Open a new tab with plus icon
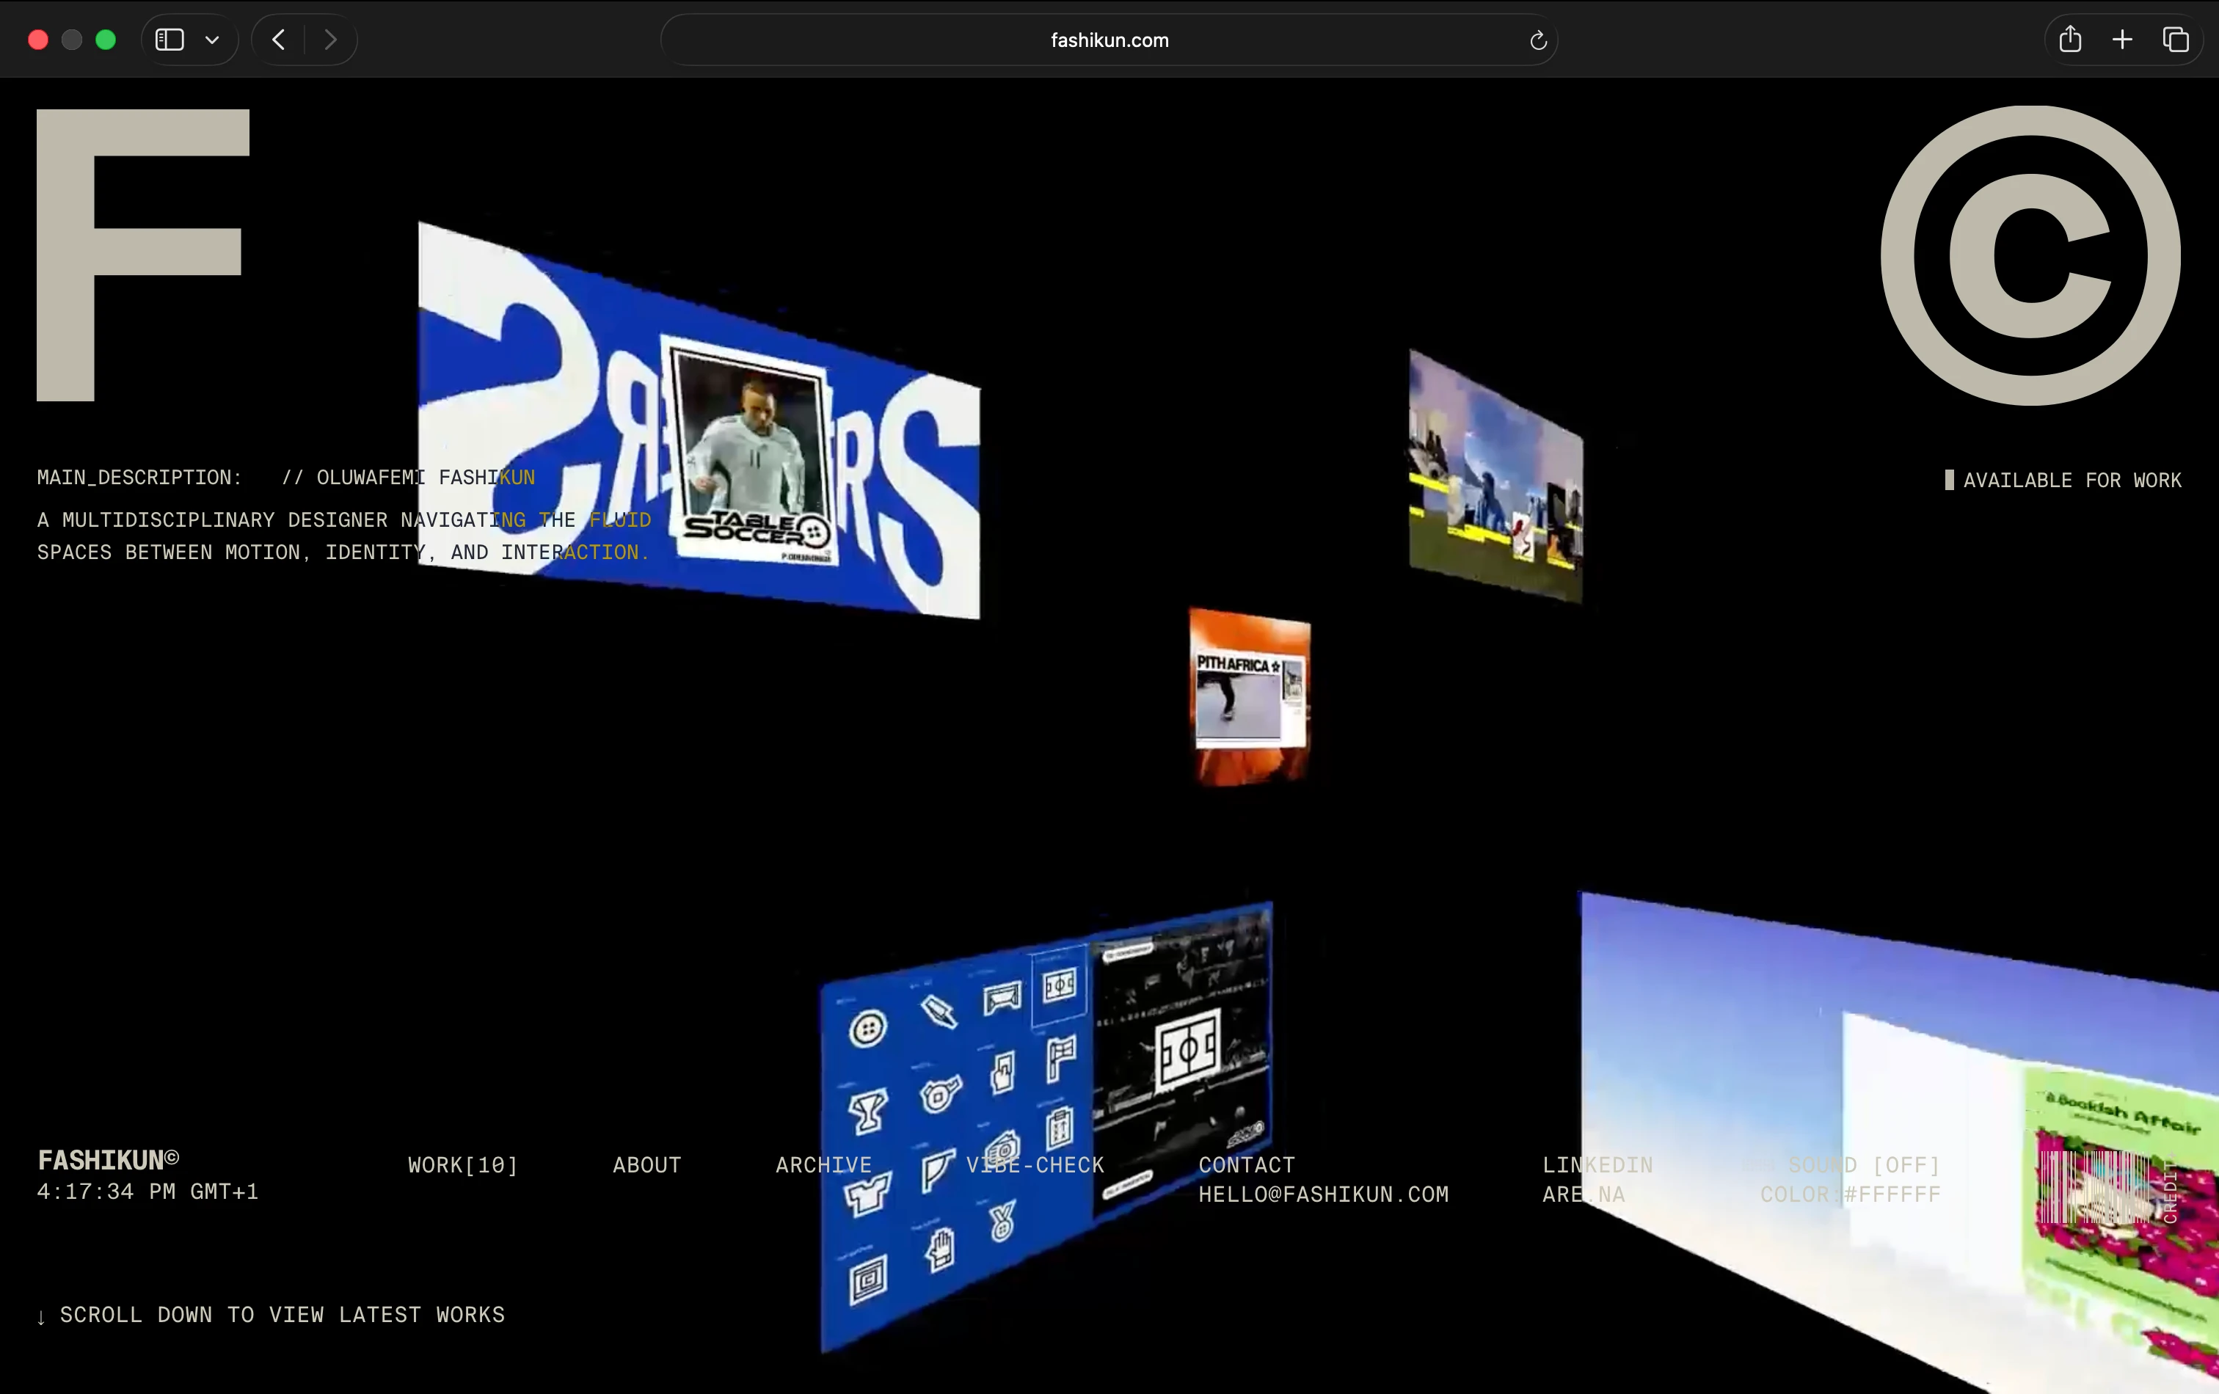 (2122, 40)
